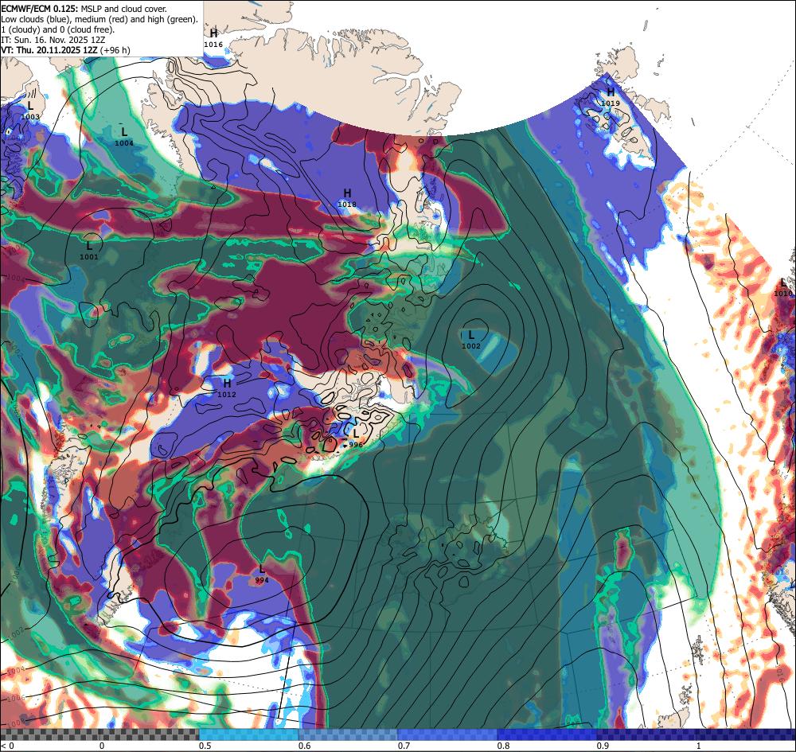Select the darkest navy legend segment above 0.9
Screen dimensions: 796x752
click(696, 734)
